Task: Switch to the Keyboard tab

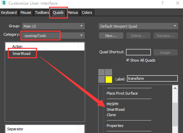Action: coord(9,12)
